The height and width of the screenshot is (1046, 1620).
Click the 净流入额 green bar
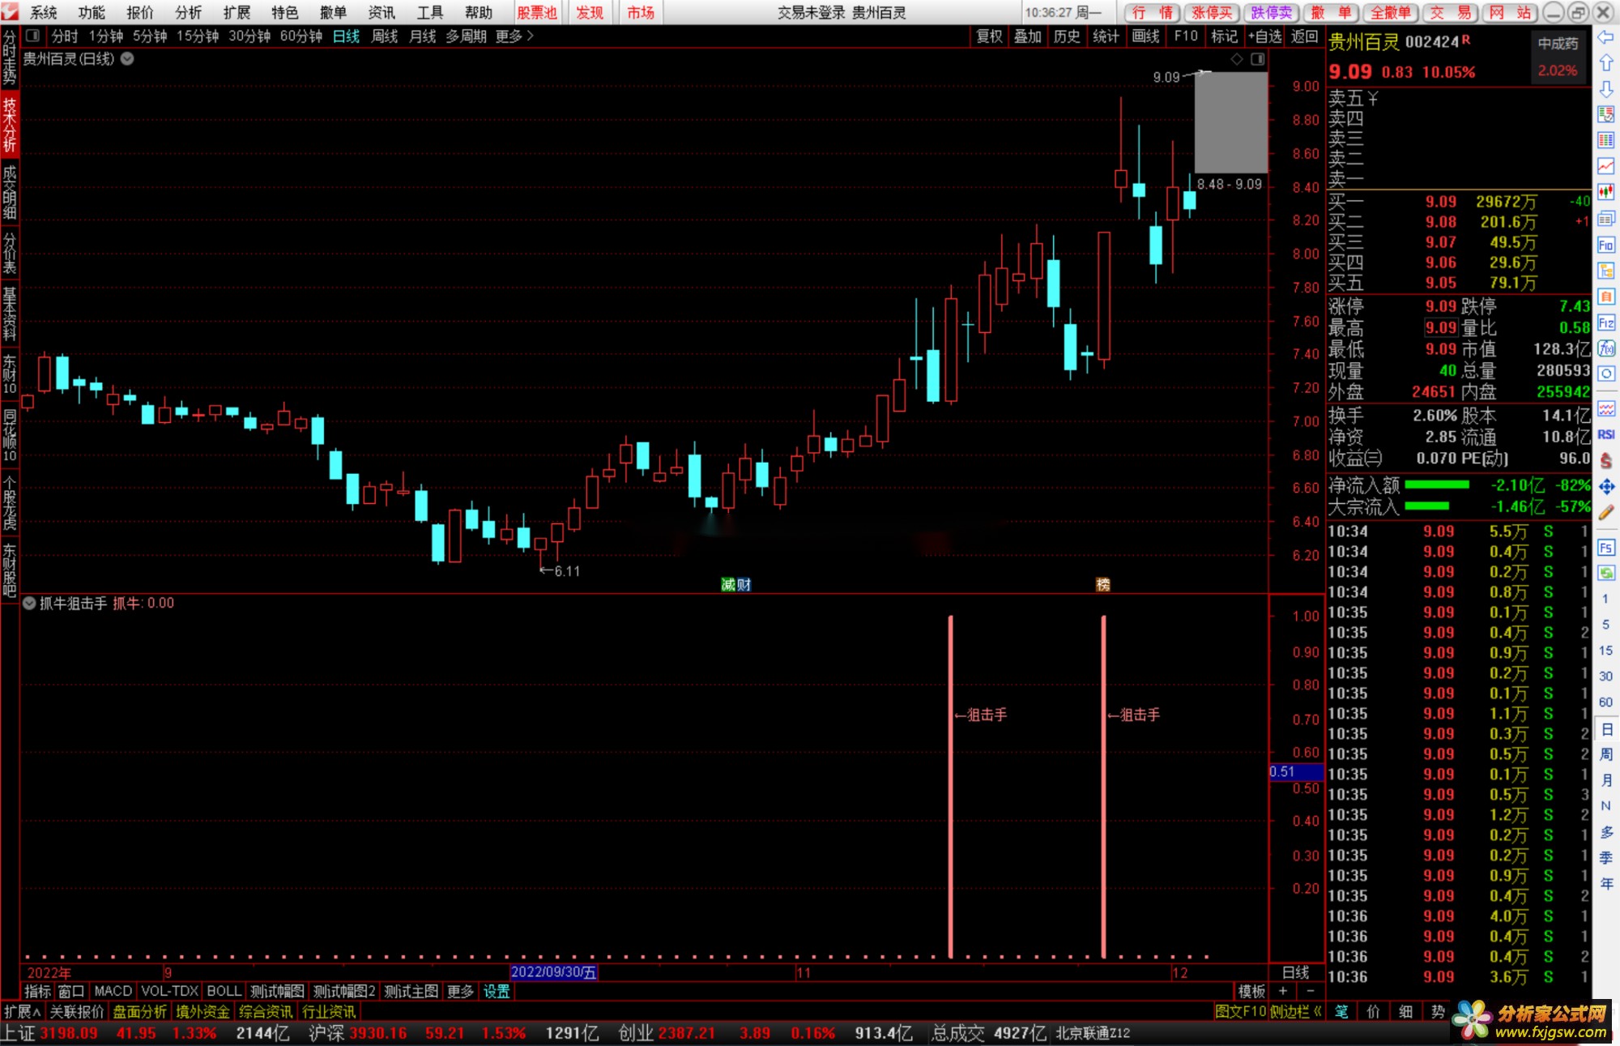[x=1437, y=485]
